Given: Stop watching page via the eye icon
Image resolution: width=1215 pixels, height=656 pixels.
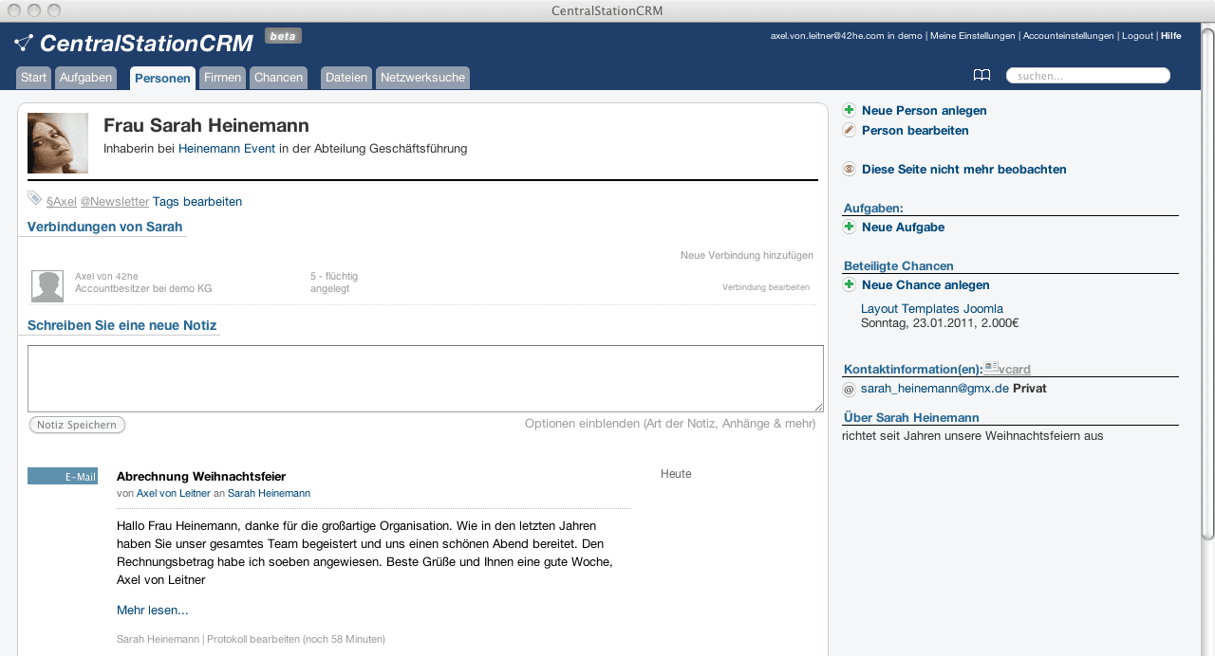Looking at the screenshot, I should point(849,170).
